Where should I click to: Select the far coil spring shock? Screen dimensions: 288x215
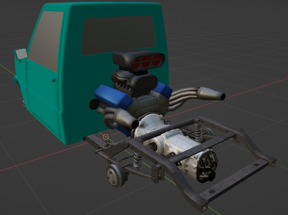pos(198,130)
